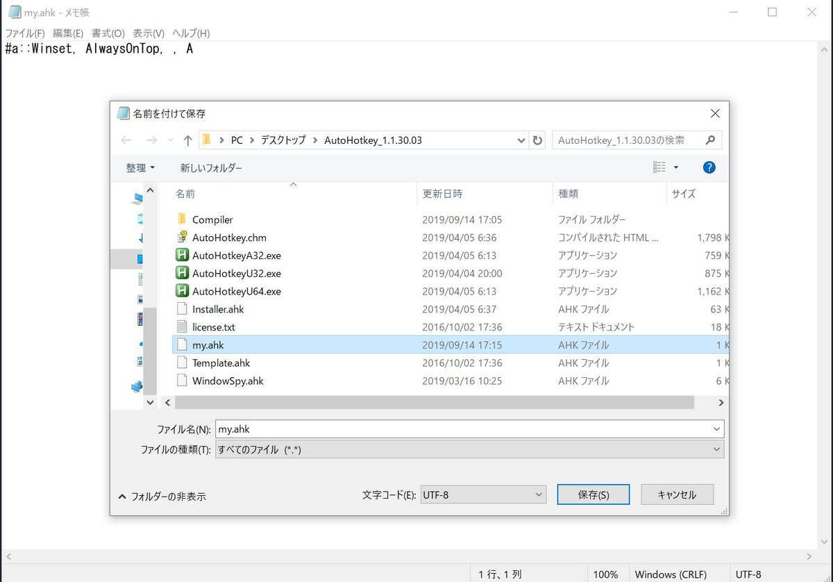Click 100% zoom in Notepad status bar
Screen dimensions: 833x582
click(605, 574)
